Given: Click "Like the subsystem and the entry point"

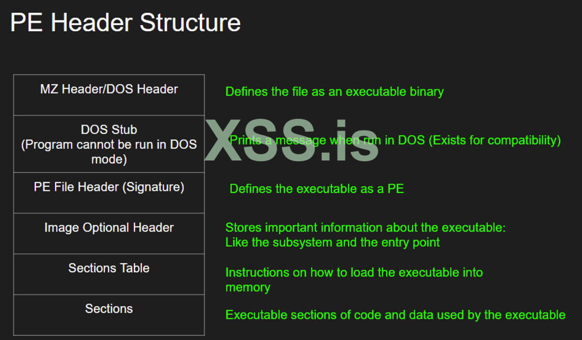Looking at the screenshot, I should (332, 243).
